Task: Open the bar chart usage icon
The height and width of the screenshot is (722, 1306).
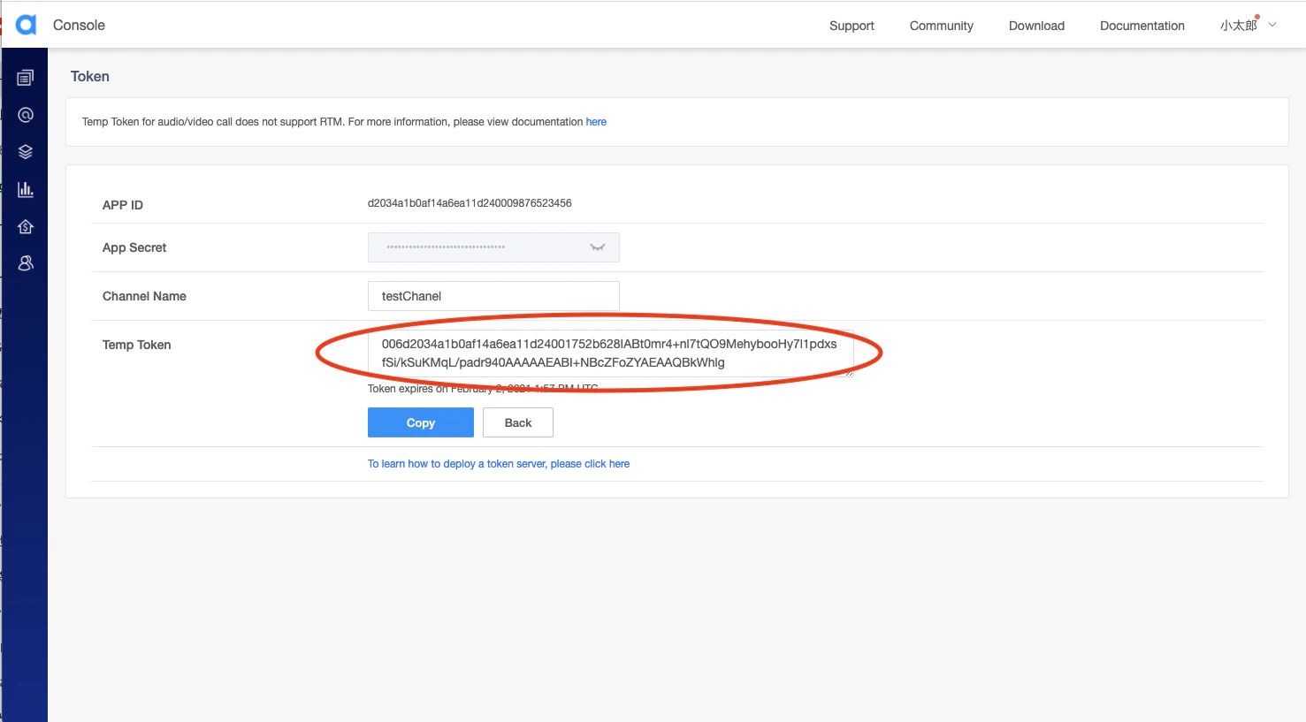Action: (26, 189)
